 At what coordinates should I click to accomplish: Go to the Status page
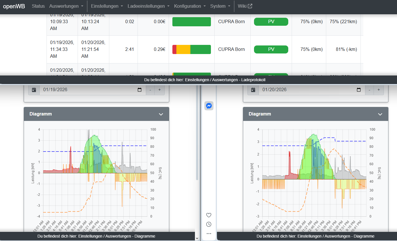coord(38,6)
